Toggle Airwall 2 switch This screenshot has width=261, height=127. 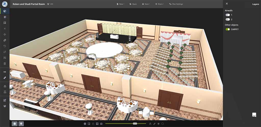point(228,19)
